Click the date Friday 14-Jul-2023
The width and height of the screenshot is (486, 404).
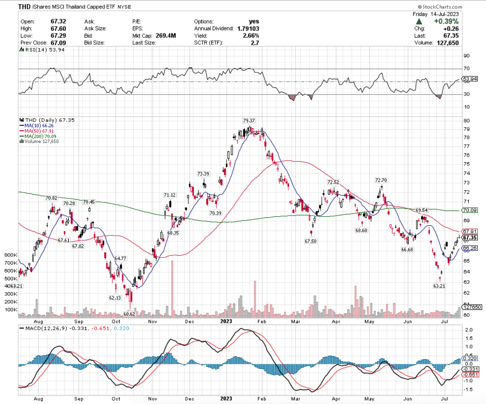[435, 14]
